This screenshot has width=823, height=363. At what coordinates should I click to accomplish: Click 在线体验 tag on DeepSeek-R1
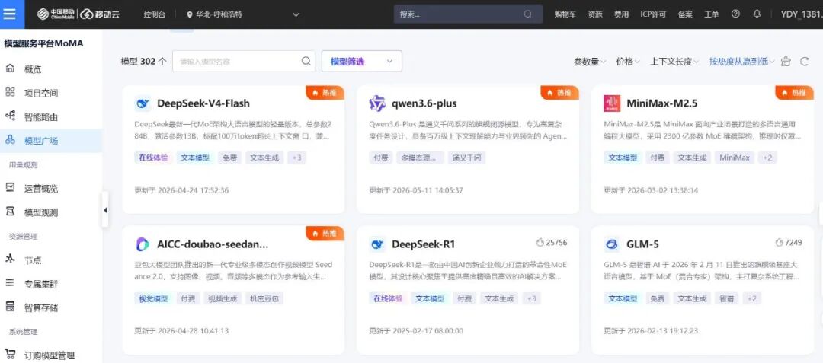coord(388,298)
